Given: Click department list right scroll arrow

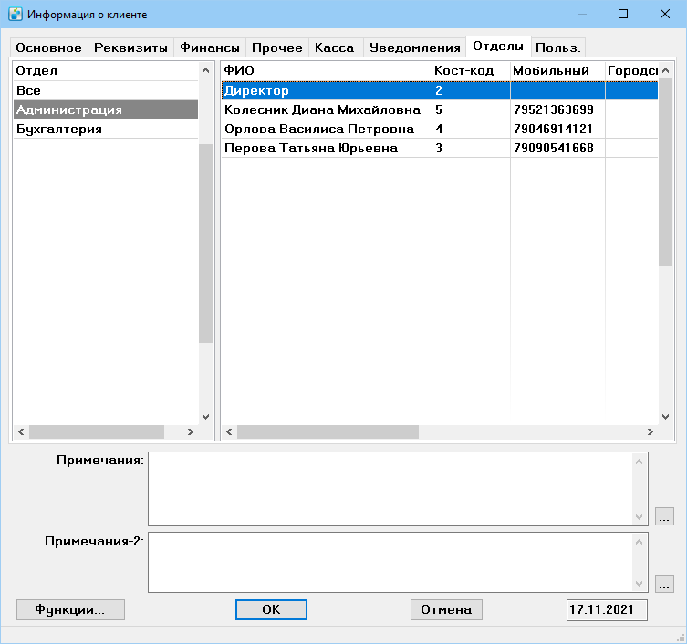Looking at the screenshot, I should [x=191, y=431].
